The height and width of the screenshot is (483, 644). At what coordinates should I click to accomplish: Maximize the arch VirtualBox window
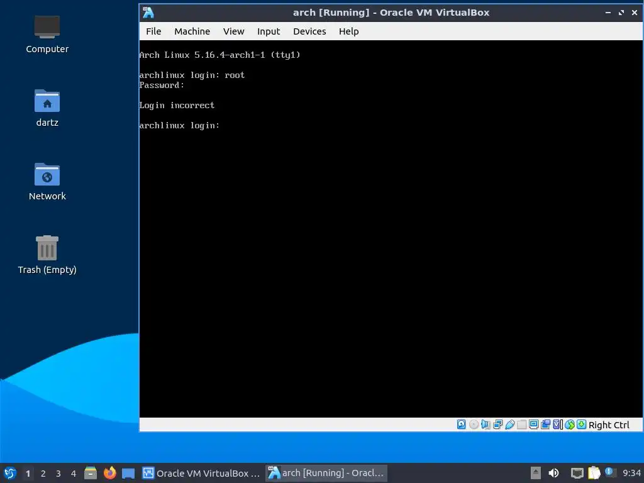pos(621,13)
